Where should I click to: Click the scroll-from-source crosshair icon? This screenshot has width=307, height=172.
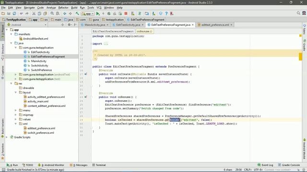tap(63, 25)
